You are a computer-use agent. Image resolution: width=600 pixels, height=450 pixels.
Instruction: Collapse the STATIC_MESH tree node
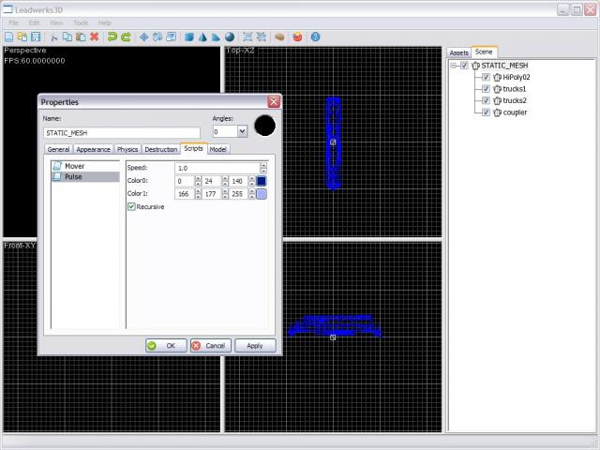click(453, 66)
